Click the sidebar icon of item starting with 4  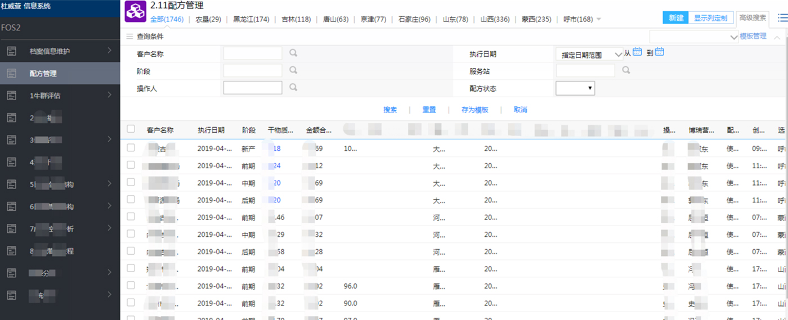(11, 162)
